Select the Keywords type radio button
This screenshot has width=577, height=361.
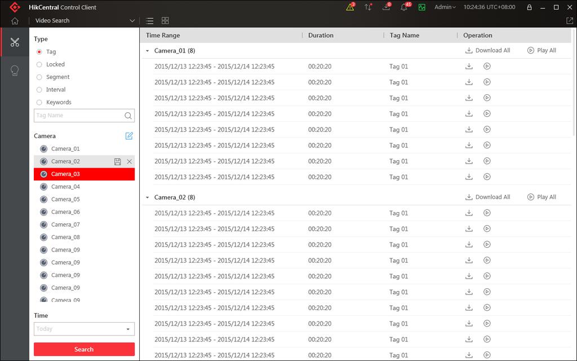[39, 103]
